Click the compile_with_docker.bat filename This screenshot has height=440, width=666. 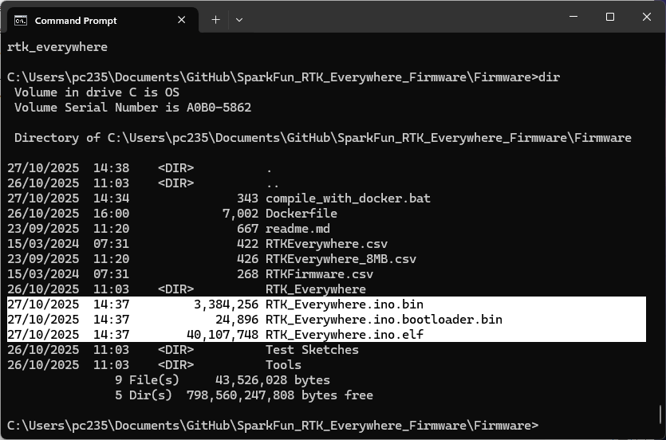coord(348,198)
